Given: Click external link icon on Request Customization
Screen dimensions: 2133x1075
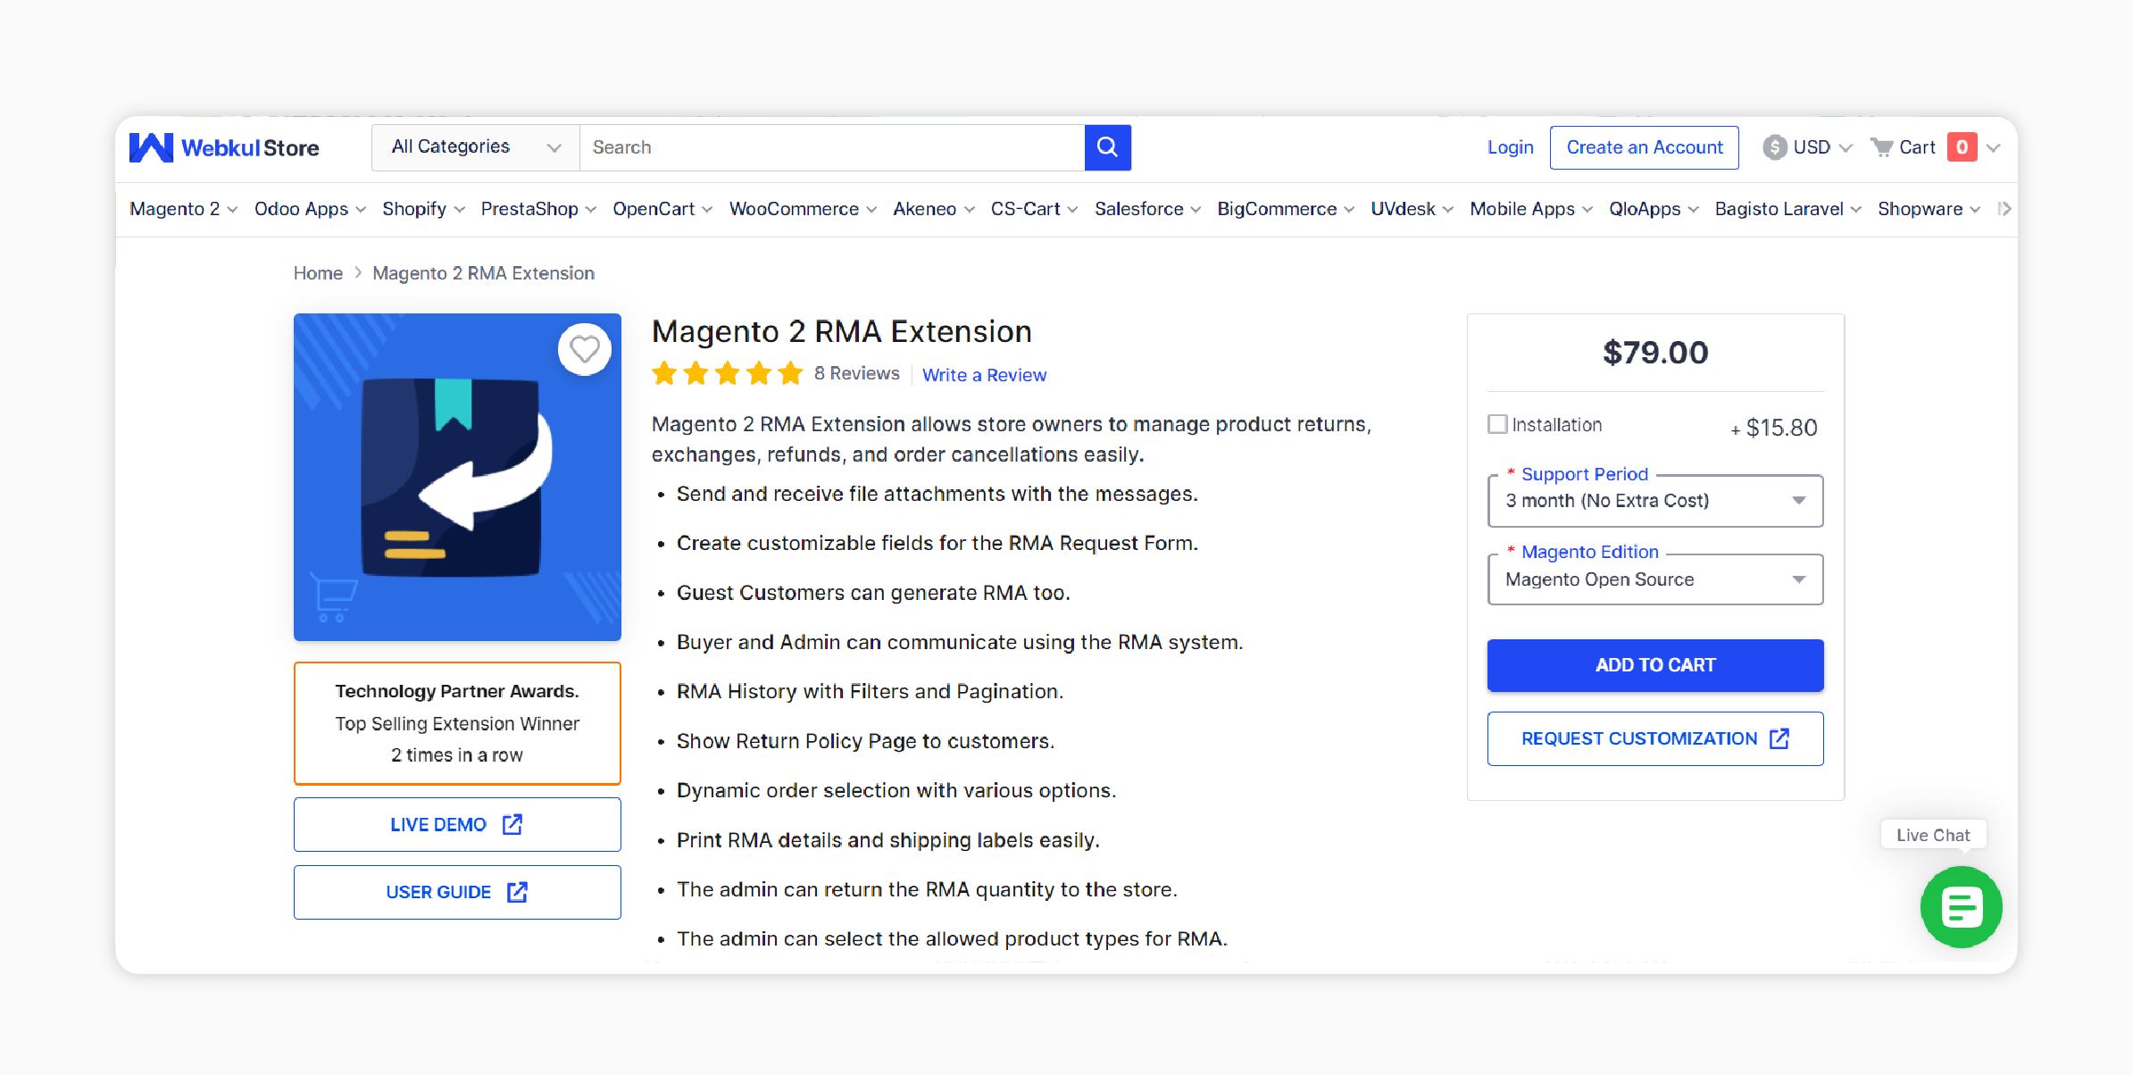Looking at the screenshot, I should pos(1779,738).
